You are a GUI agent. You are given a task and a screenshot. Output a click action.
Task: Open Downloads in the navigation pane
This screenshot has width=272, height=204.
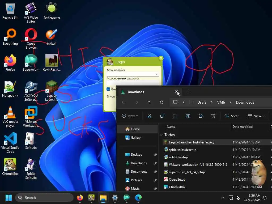pyautogui.click(x=138, y=163)
